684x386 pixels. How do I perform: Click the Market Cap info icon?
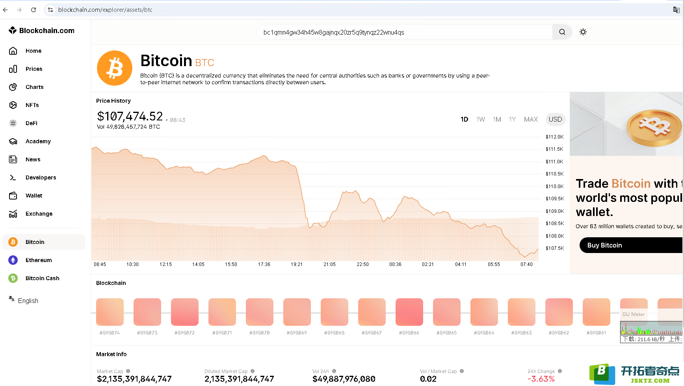point(128,371)
